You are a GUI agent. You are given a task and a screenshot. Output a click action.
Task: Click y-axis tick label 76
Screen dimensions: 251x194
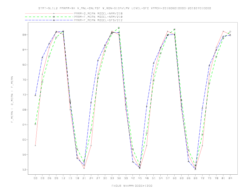24,80
